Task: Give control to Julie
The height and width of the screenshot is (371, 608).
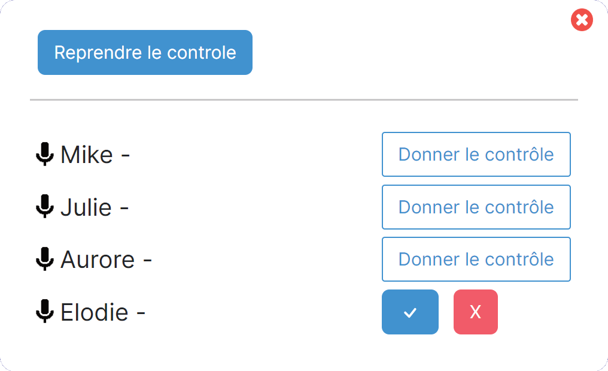Action: point(476,207)
